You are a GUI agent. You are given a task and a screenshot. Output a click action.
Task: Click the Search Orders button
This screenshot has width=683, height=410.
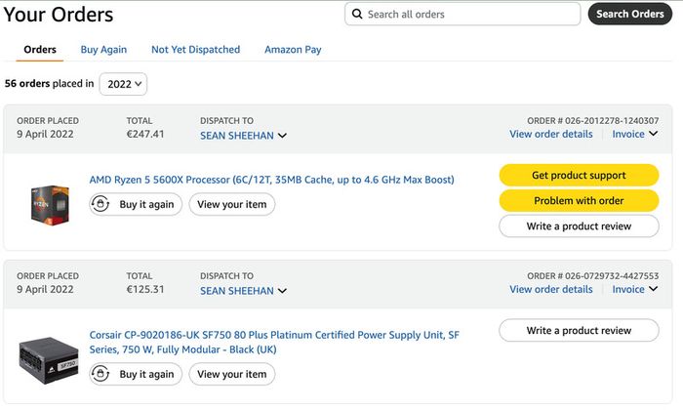pyautogui.click(x=630, y=14)
